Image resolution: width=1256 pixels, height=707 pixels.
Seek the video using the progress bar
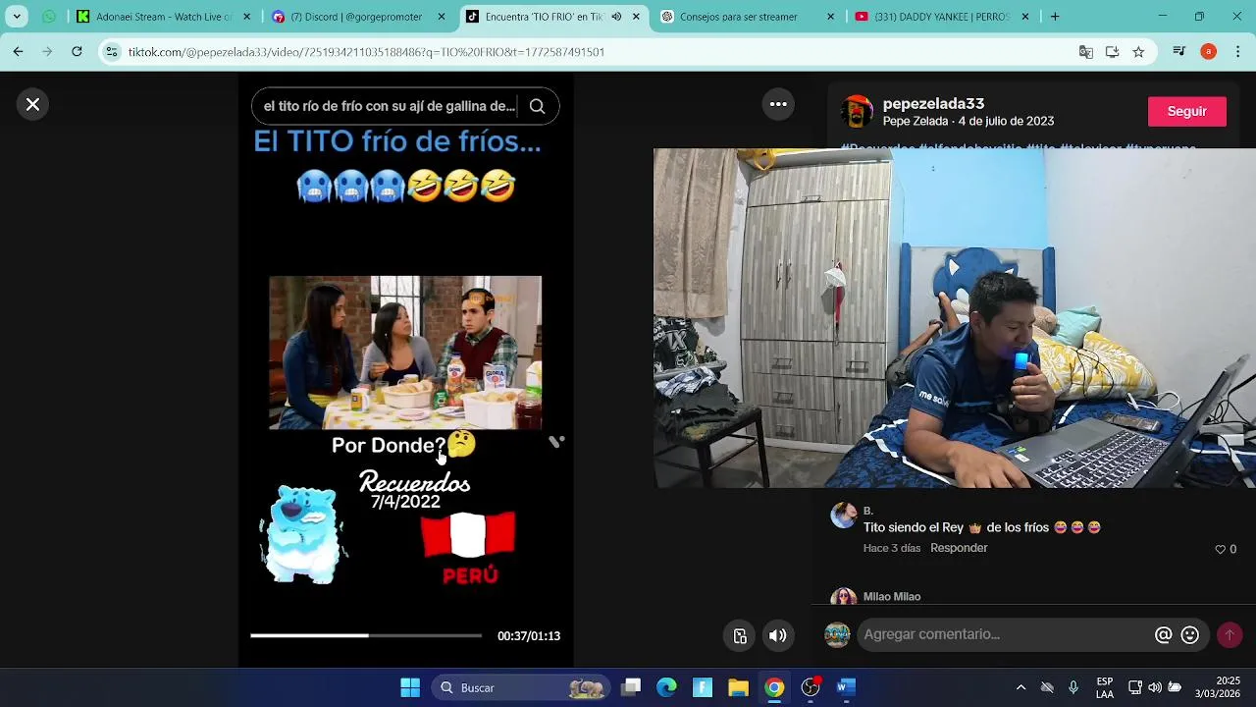click(x=366, y=635)
